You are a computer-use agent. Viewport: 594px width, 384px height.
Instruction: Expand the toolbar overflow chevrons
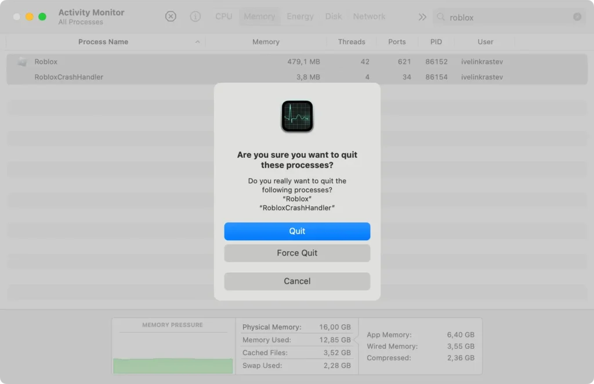pyautogui.click(x=422, y=17)
